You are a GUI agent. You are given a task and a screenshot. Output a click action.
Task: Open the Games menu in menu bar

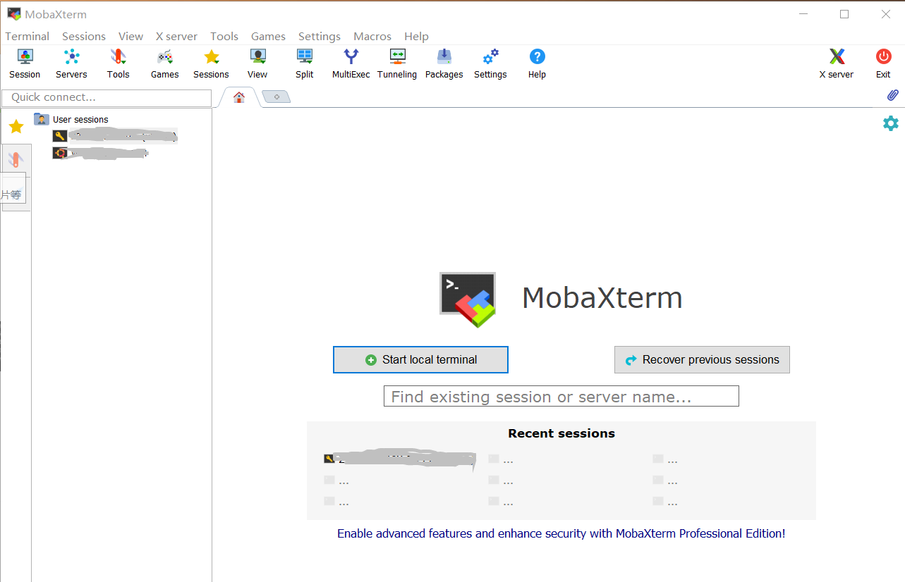(x=268, y=36)
